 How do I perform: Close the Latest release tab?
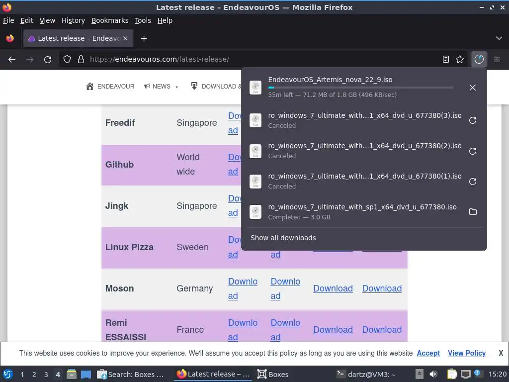tap(125, 38)
